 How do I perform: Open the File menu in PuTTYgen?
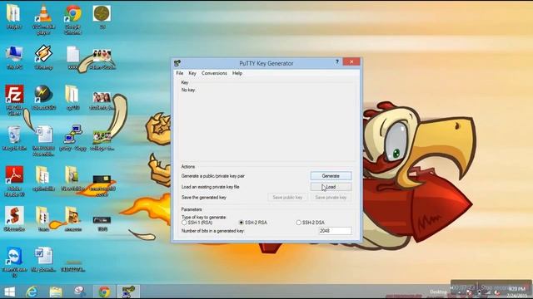pos(180,73)
